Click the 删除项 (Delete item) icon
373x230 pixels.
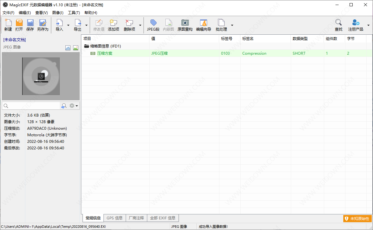click(x=129, y=22)
